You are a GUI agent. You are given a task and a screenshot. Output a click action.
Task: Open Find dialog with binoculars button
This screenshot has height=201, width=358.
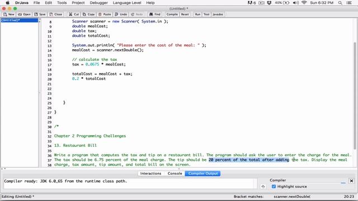155,15
